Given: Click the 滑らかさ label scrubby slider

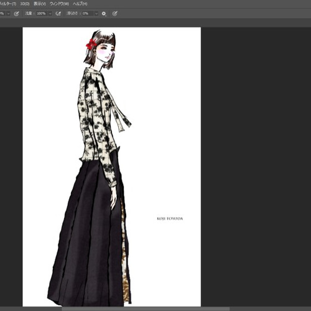Looking at the screenshot, I should 72,14.
